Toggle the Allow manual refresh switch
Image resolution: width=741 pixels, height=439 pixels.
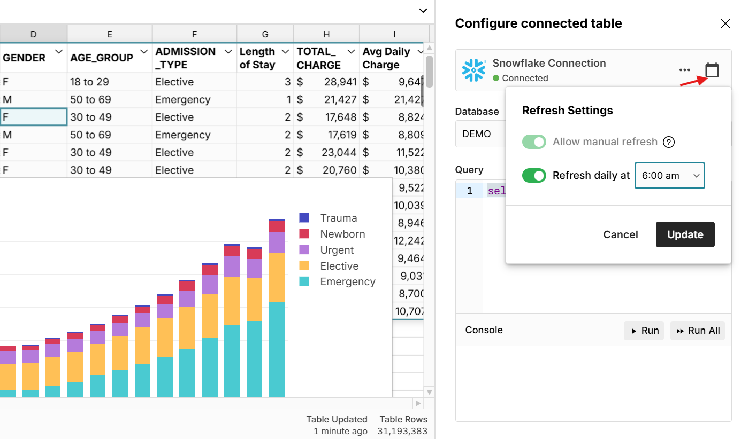click(x=534, y=142)
